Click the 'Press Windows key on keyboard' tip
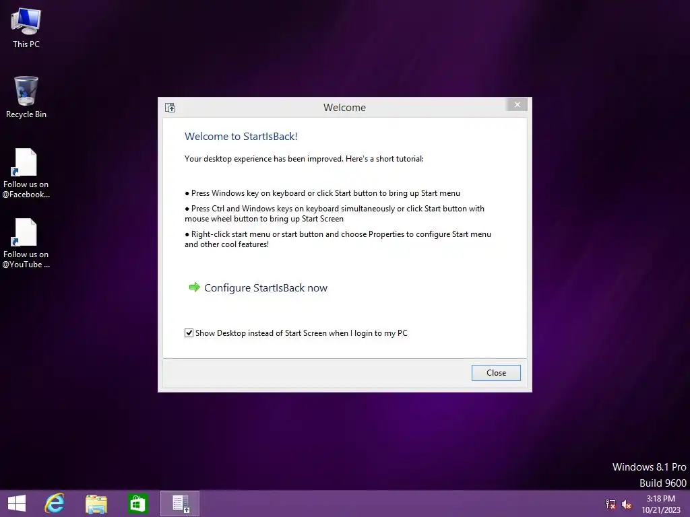Viewport: 690px width, 517px height. pyautogui.click(x=323, y=193)
